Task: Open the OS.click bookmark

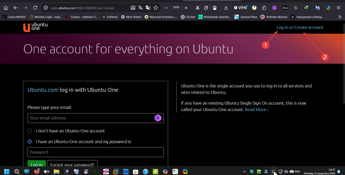Action: pos(188,17)
